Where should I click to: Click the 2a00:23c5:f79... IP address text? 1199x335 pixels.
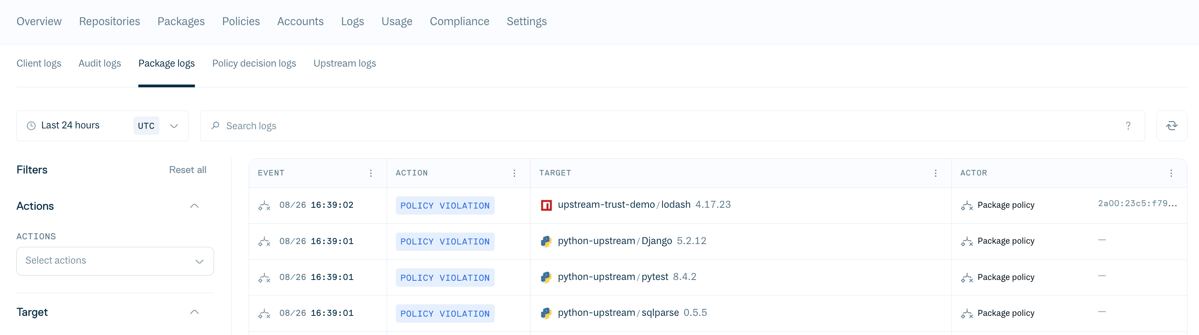(x=1137, y=204)
